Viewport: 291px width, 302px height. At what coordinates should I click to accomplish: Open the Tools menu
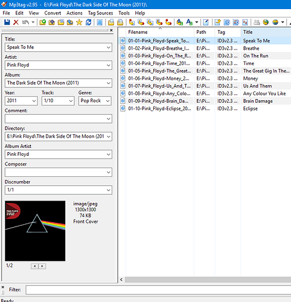click(124, 13)
